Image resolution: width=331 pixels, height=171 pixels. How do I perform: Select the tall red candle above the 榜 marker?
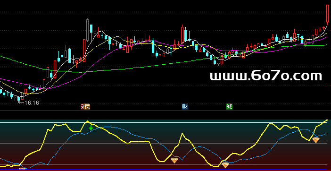tap(87, 30)
